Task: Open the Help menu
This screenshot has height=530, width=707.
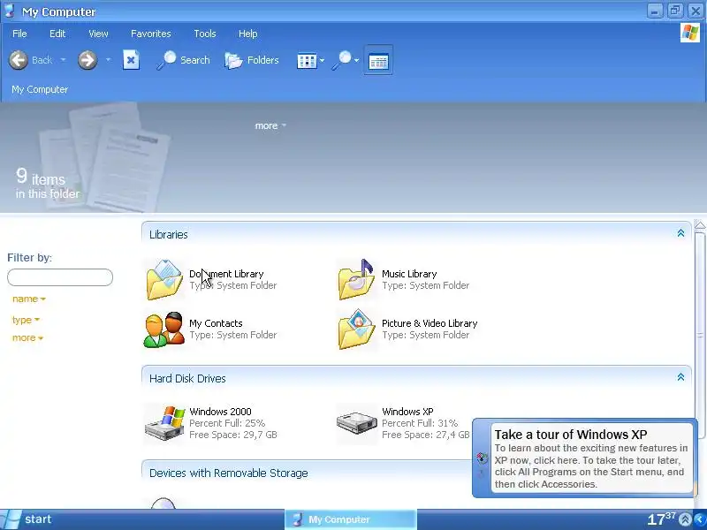Action: coord(247,34)
